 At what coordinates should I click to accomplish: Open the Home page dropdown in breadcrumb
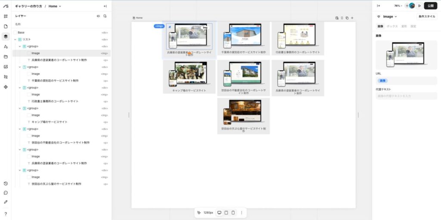pyautogui.click(x=55, y=6)
